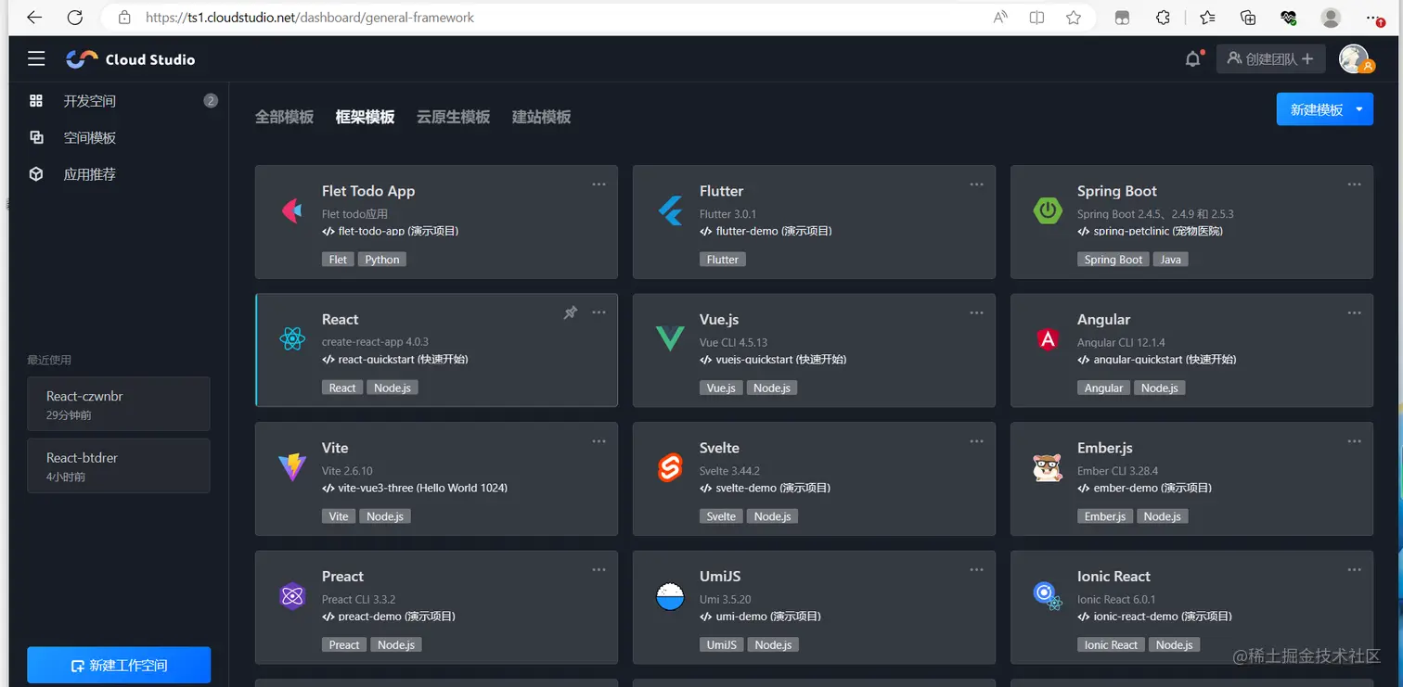Open more options on Flet Todo App card

point(599,184)
